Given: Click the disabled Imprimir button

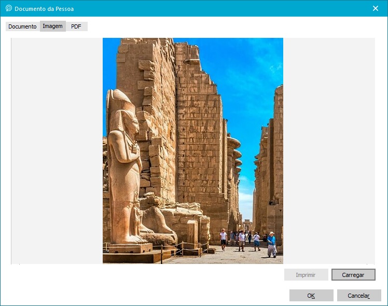Looking at the screenshot, I should (x=306, y=275).
